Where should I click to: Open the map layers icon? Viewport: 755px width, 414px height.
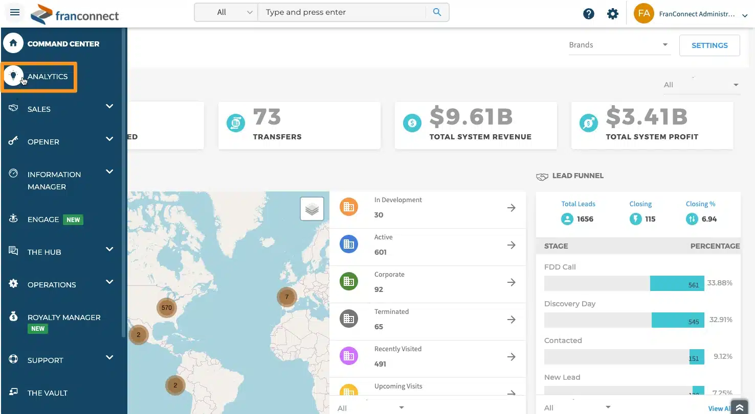(312, 209)
